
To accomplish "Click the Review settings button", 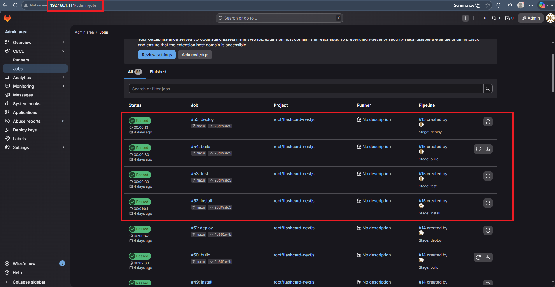I will click(157, 55).
